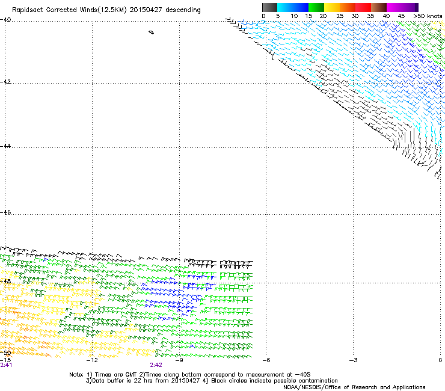Click the small black circle contamination marker

(x=152, y=32)
